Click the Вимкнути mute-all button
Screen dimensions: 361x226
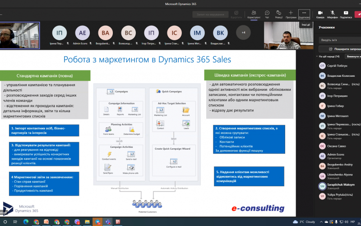click(x=353, y=56)
